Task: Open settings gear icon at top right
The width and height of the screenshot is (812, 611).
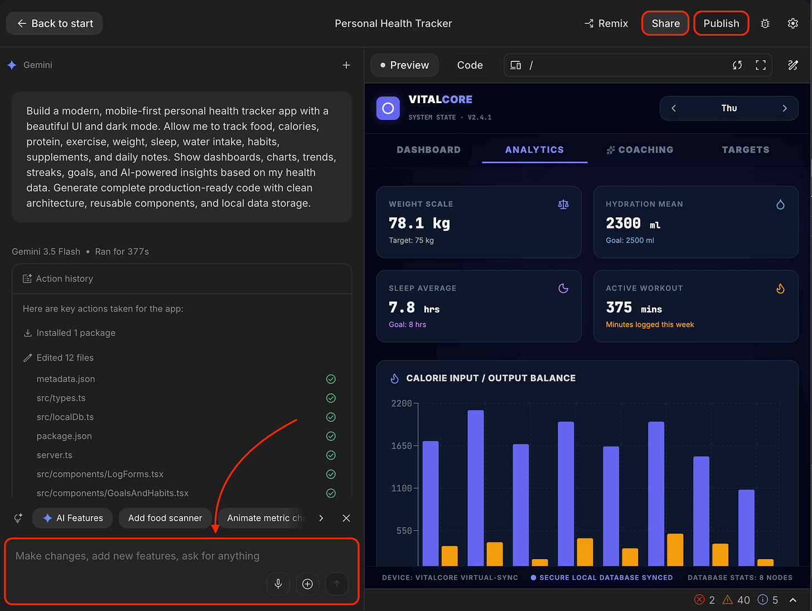Action: pos(792,23)
